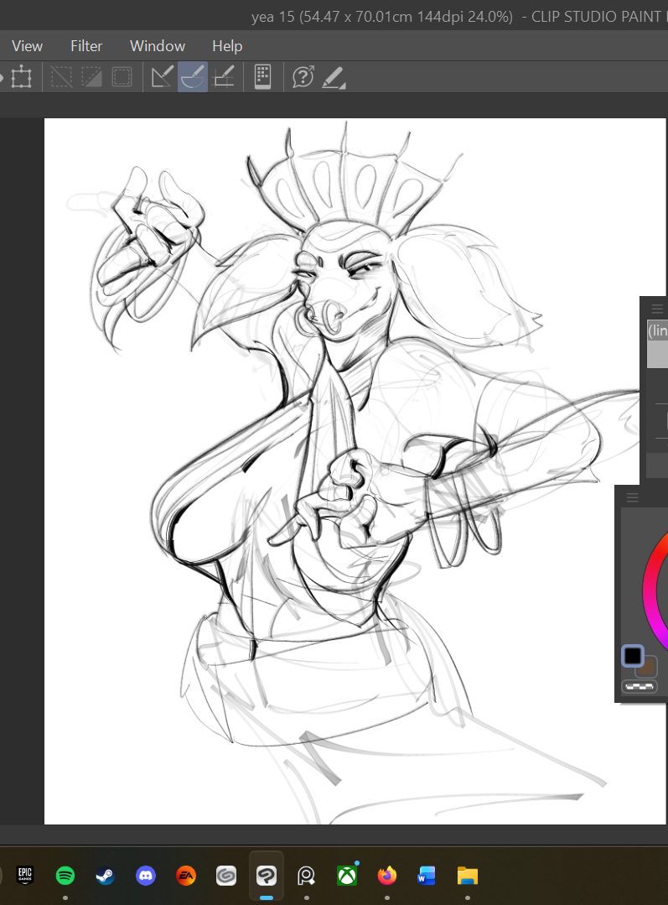Open the color wheel panel menu
Viewport: 668px width, 905px height.
[x=633, y=497]
